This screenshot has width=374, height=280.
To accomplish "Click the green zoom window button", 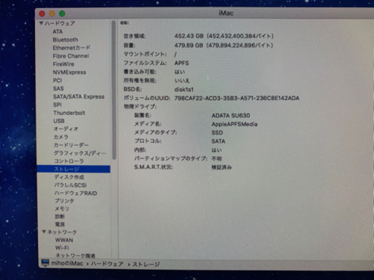I will click(62, 14).
